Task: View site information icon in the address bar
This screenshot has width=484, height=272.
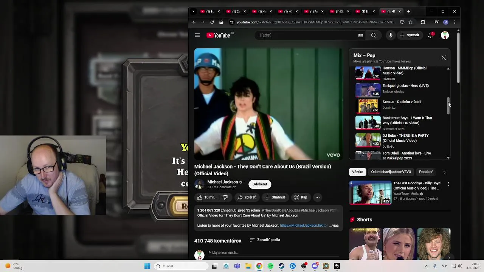Action: [x=232, y=22]
